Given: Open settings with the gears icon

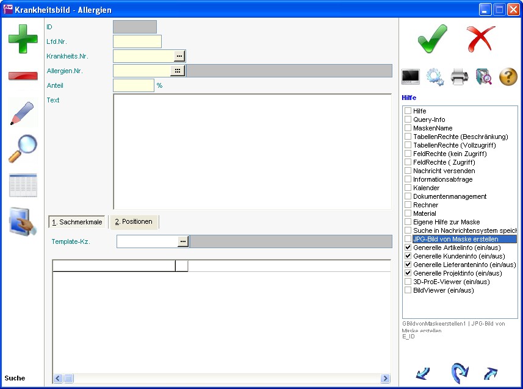Looking at the screenshot, I should pos(435,77).
